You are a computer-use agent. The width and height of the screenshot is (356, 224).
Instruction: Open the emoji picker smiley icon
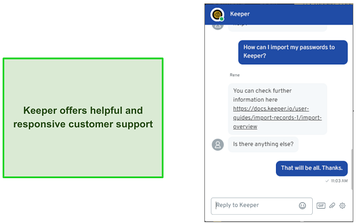(302, 205)
